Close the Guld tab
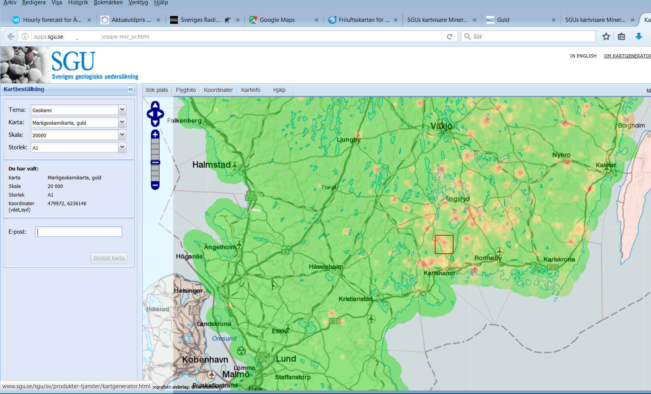 pos(553,20)
